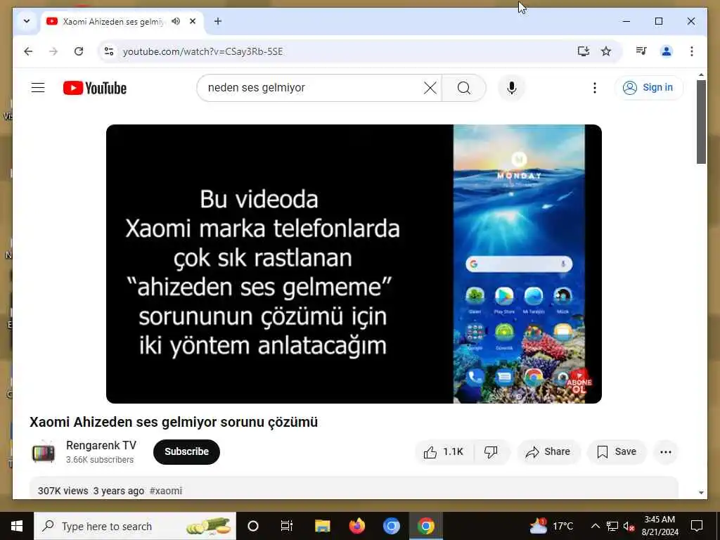Open a new tab with the plus button

pyautogui.click(x=218, y=21)
